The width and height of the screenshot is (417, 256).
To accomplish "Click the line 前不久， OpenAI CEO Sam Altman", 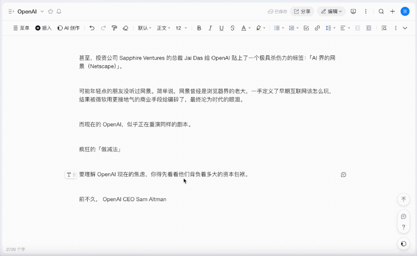I will pyautogui.click(x=123, y=199).
